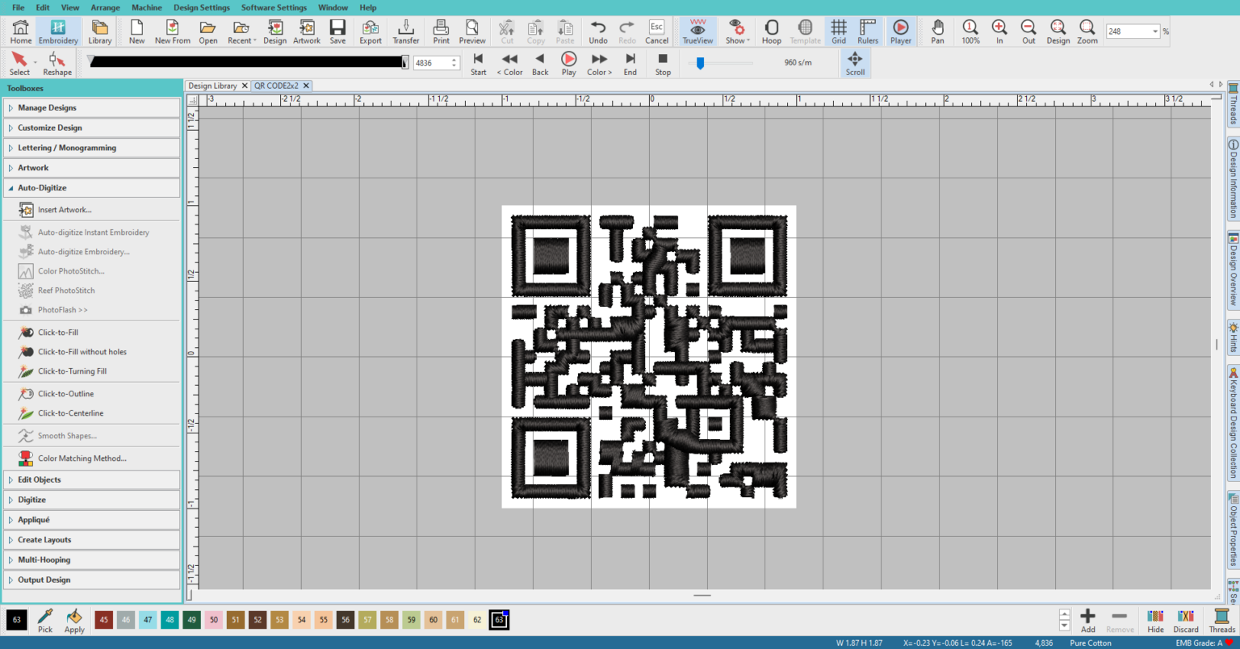1240x649 pixels.
Task: Click the Hide color button
Action: point(1156,620)
